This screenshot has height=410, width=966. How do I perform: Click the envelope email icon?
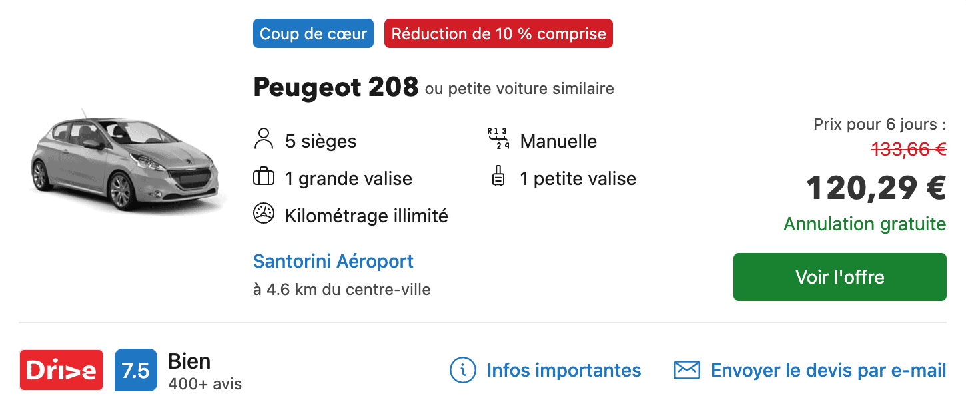(x=689, y=369)
